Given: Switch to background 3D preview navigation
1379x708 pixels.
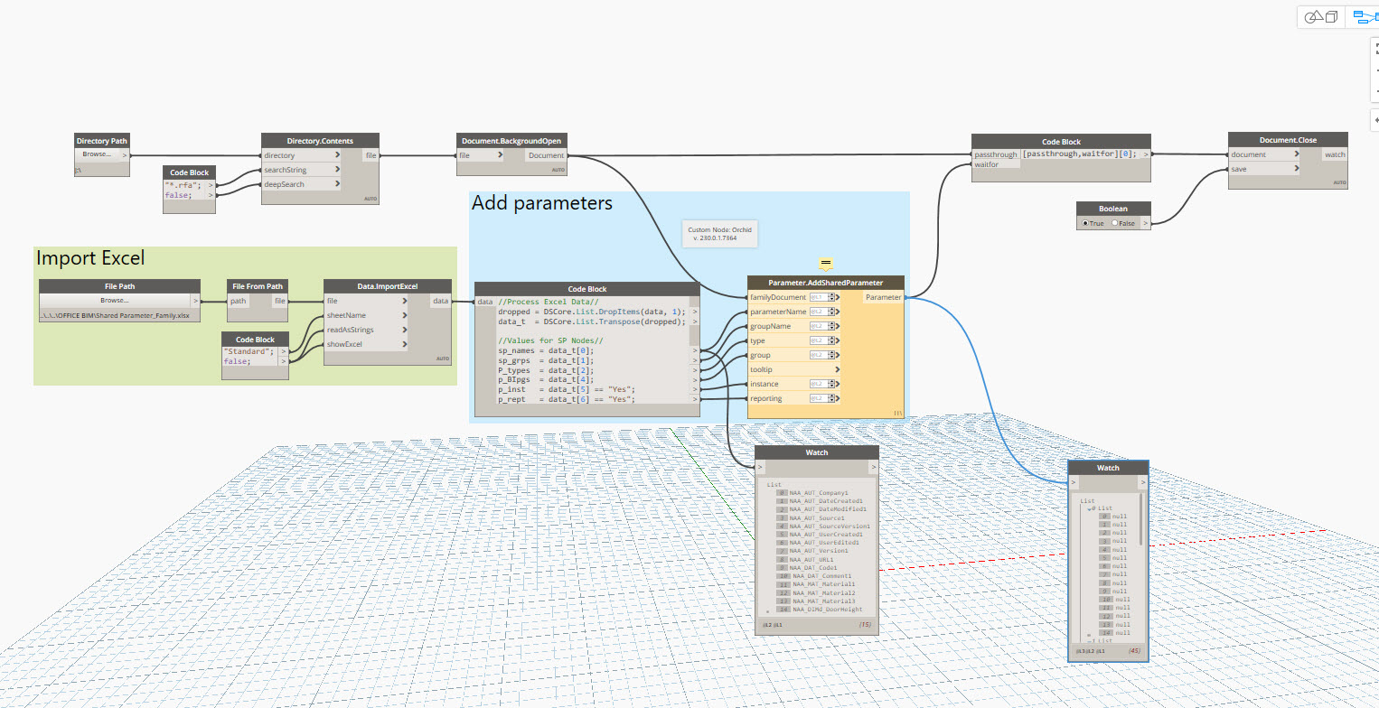Looking at the screenshot, I should pyautogui.click(x=1322, y=17).
